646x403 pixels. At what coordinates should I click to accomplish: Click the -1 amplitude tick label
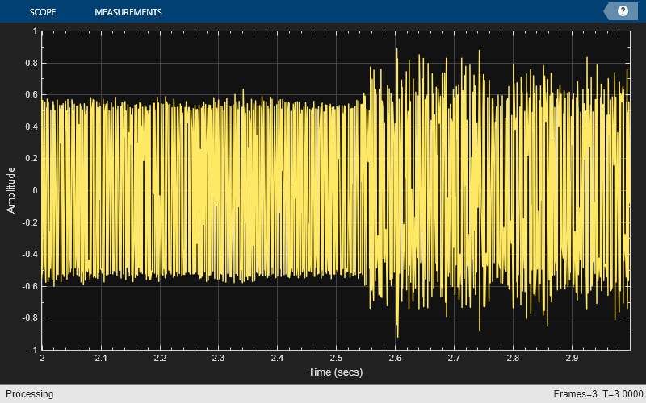(x=33, y=350)
